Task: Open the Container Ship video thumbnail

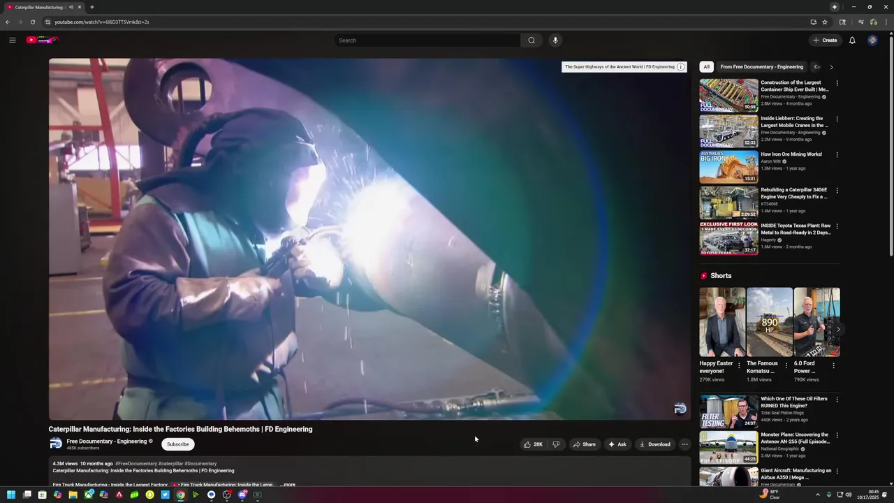Action: click(x=728, y=95)
